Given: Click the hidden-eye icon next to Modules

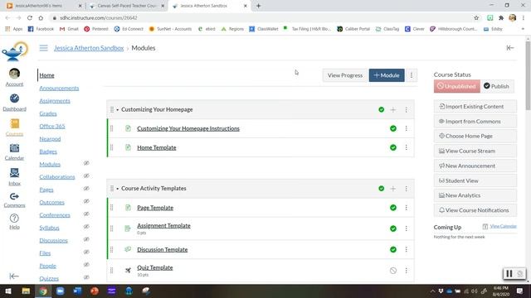Looking at the screenshot, I should (x=86, y=163).
